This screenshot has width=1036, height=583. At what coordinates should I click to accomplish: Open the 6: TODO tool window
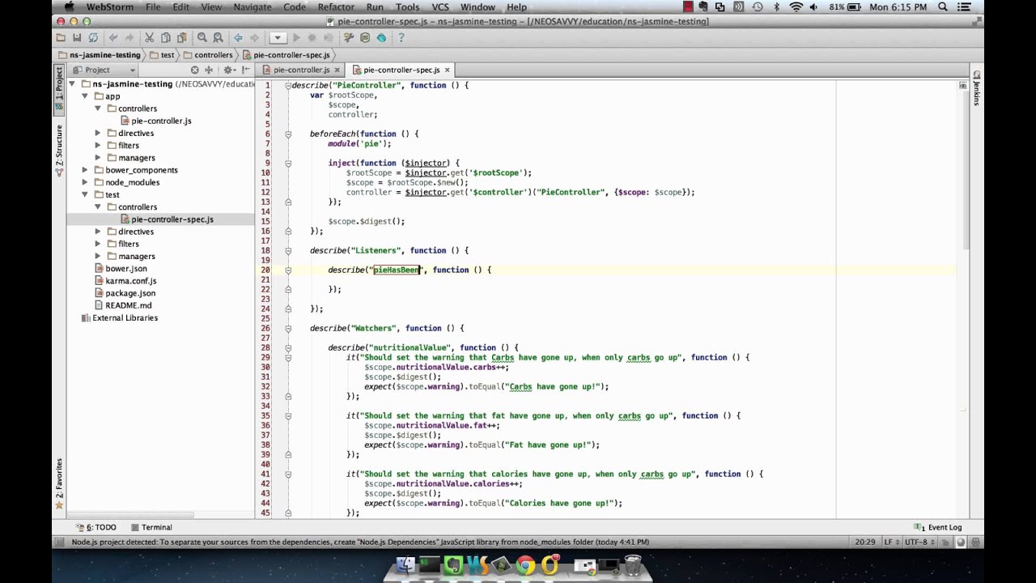96,527
